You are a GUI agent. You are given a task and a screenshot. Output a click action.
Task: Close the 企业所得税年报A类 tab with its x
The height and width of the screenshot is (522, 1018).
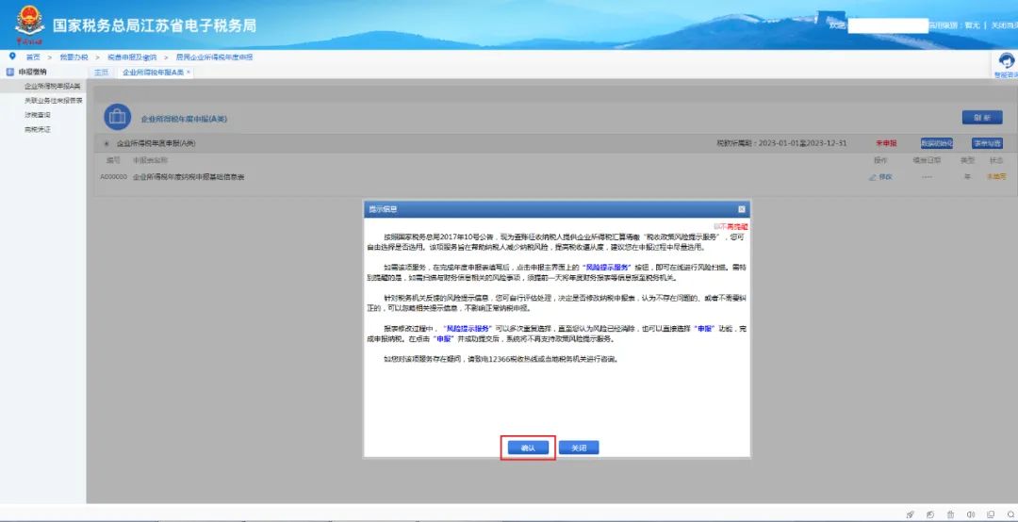coord(189,72)
